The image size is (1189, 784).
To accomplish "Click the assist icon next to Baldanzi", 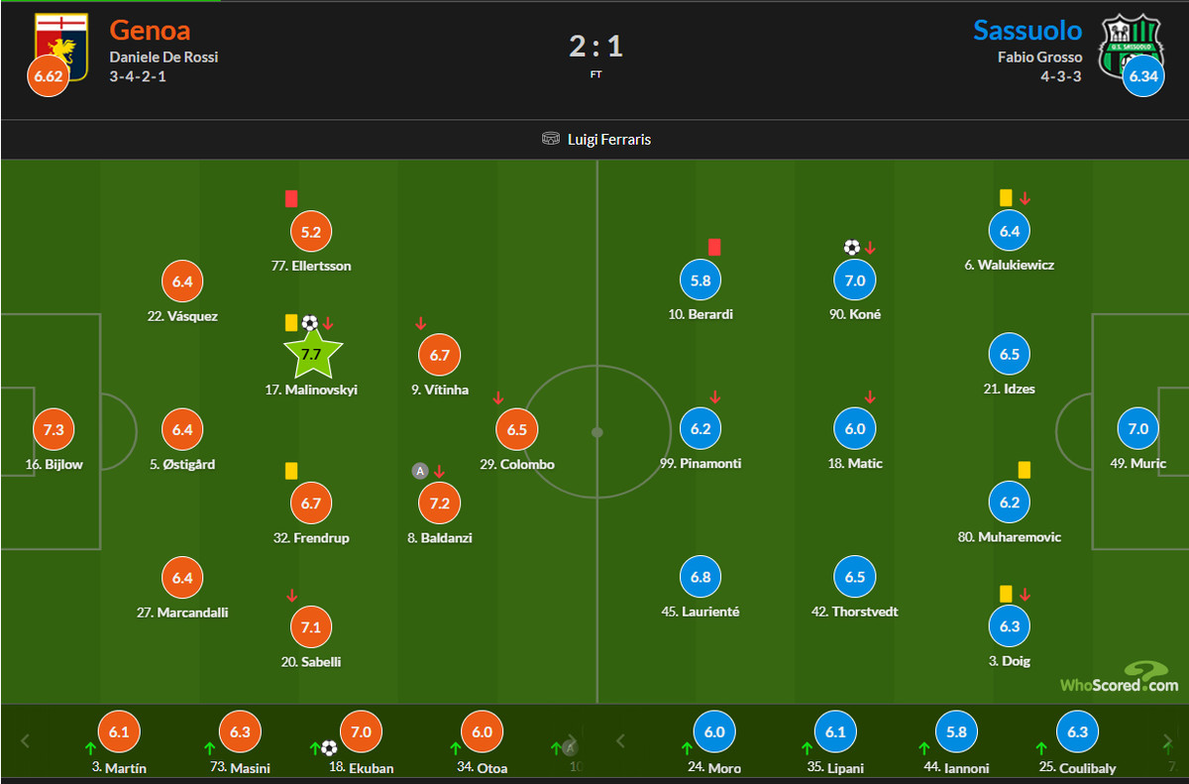I will click(x=419, y=471).
